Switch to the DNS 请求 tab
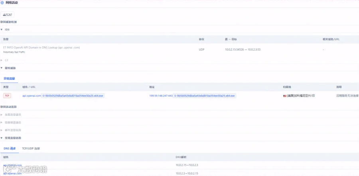 pos(10,148)
